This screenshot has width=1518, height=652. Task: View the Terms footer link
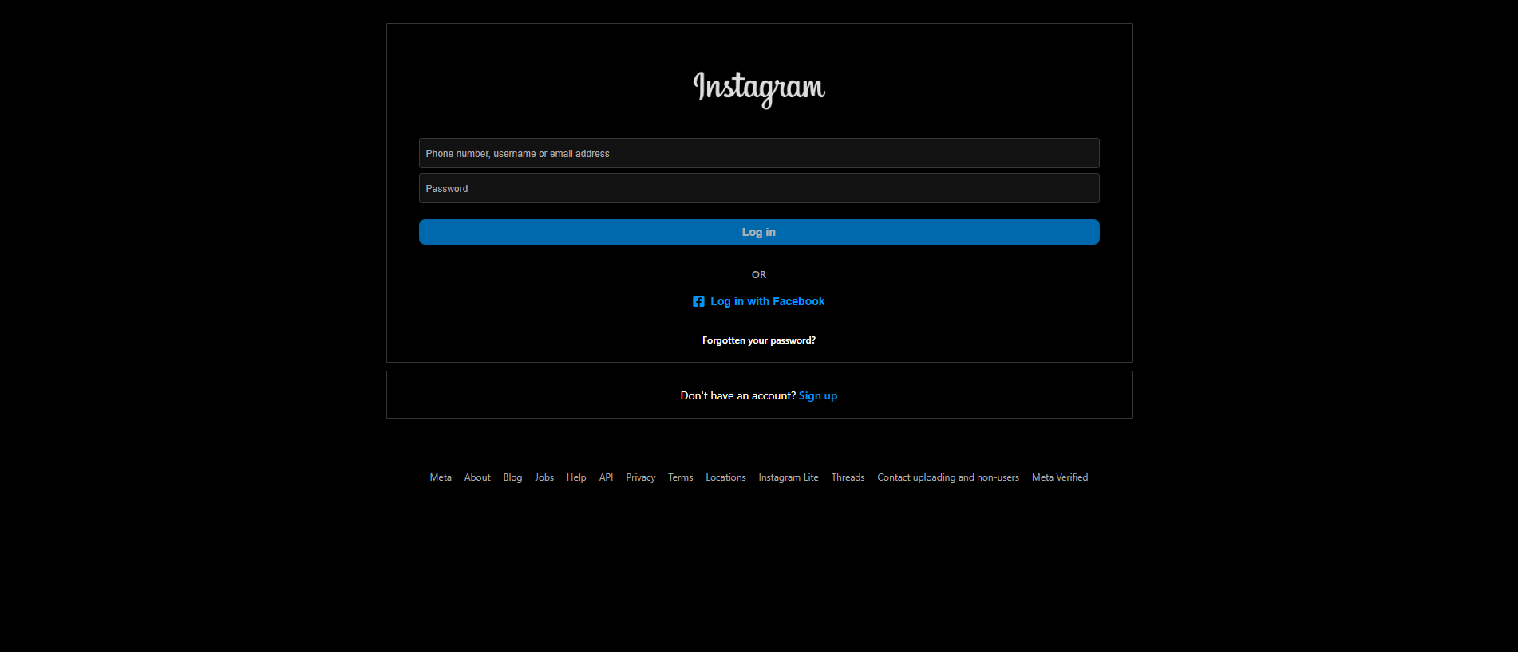[x=681, y=477]
